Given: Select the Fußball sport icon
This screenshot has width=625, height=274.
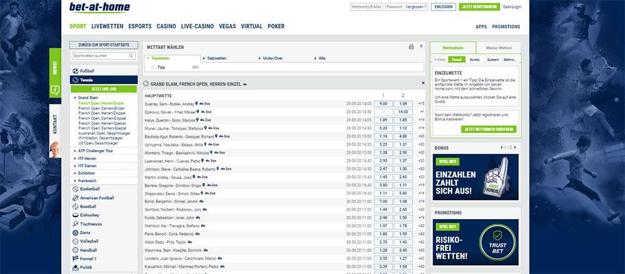Looking at the screenshot, I should 76,71.
